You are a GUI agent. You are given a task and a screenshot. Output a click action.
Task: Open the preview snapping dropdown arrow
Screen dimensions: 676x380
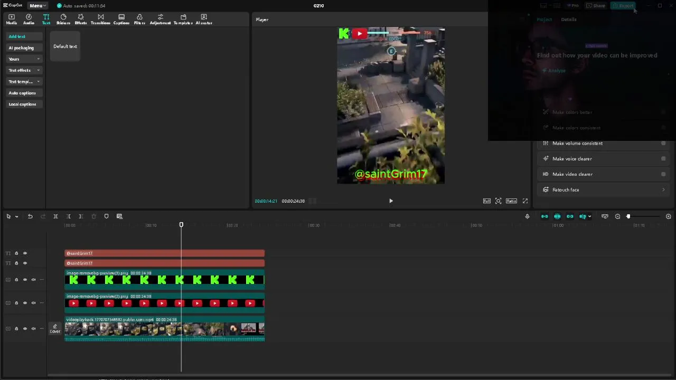pos(589,216)
